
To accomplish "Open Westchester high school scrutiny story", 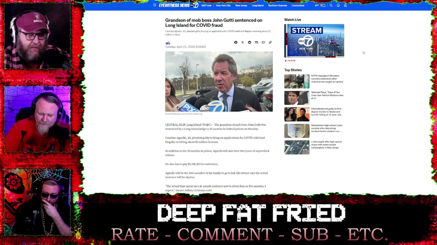I will [x=327, y=128].
